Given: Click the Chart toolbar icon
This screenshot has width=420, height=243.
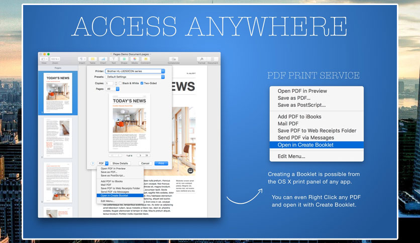Looking at the screenshot, I should (x=103, y=59).
